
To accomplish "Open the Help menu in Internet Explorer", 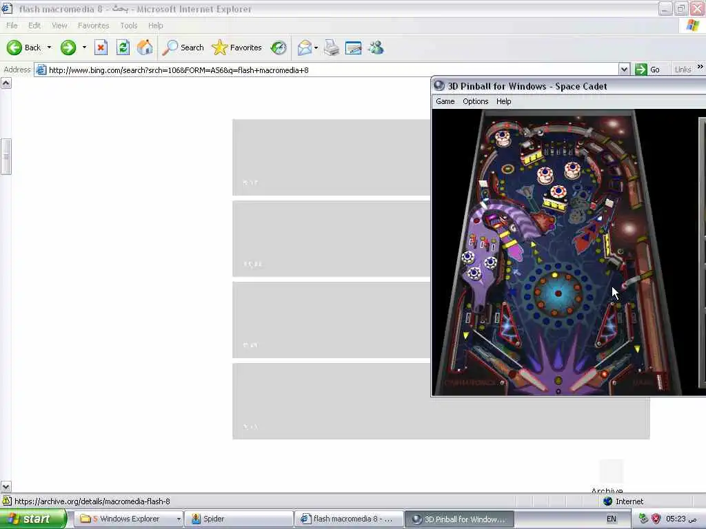I will 156,25.
